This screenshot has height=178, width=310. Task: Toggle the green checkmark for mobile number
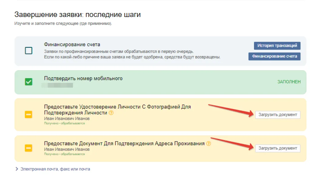28,82
